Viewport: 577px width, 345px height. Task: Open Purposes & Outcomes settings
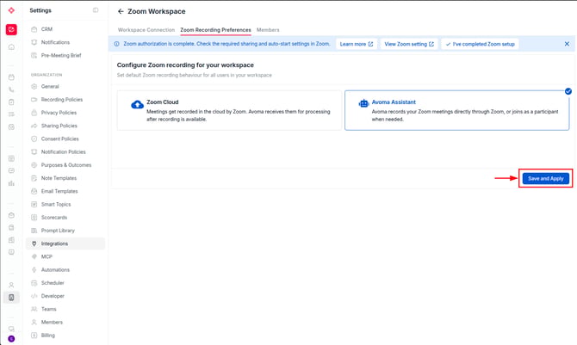pyautogui.click(x=65, y=165)
